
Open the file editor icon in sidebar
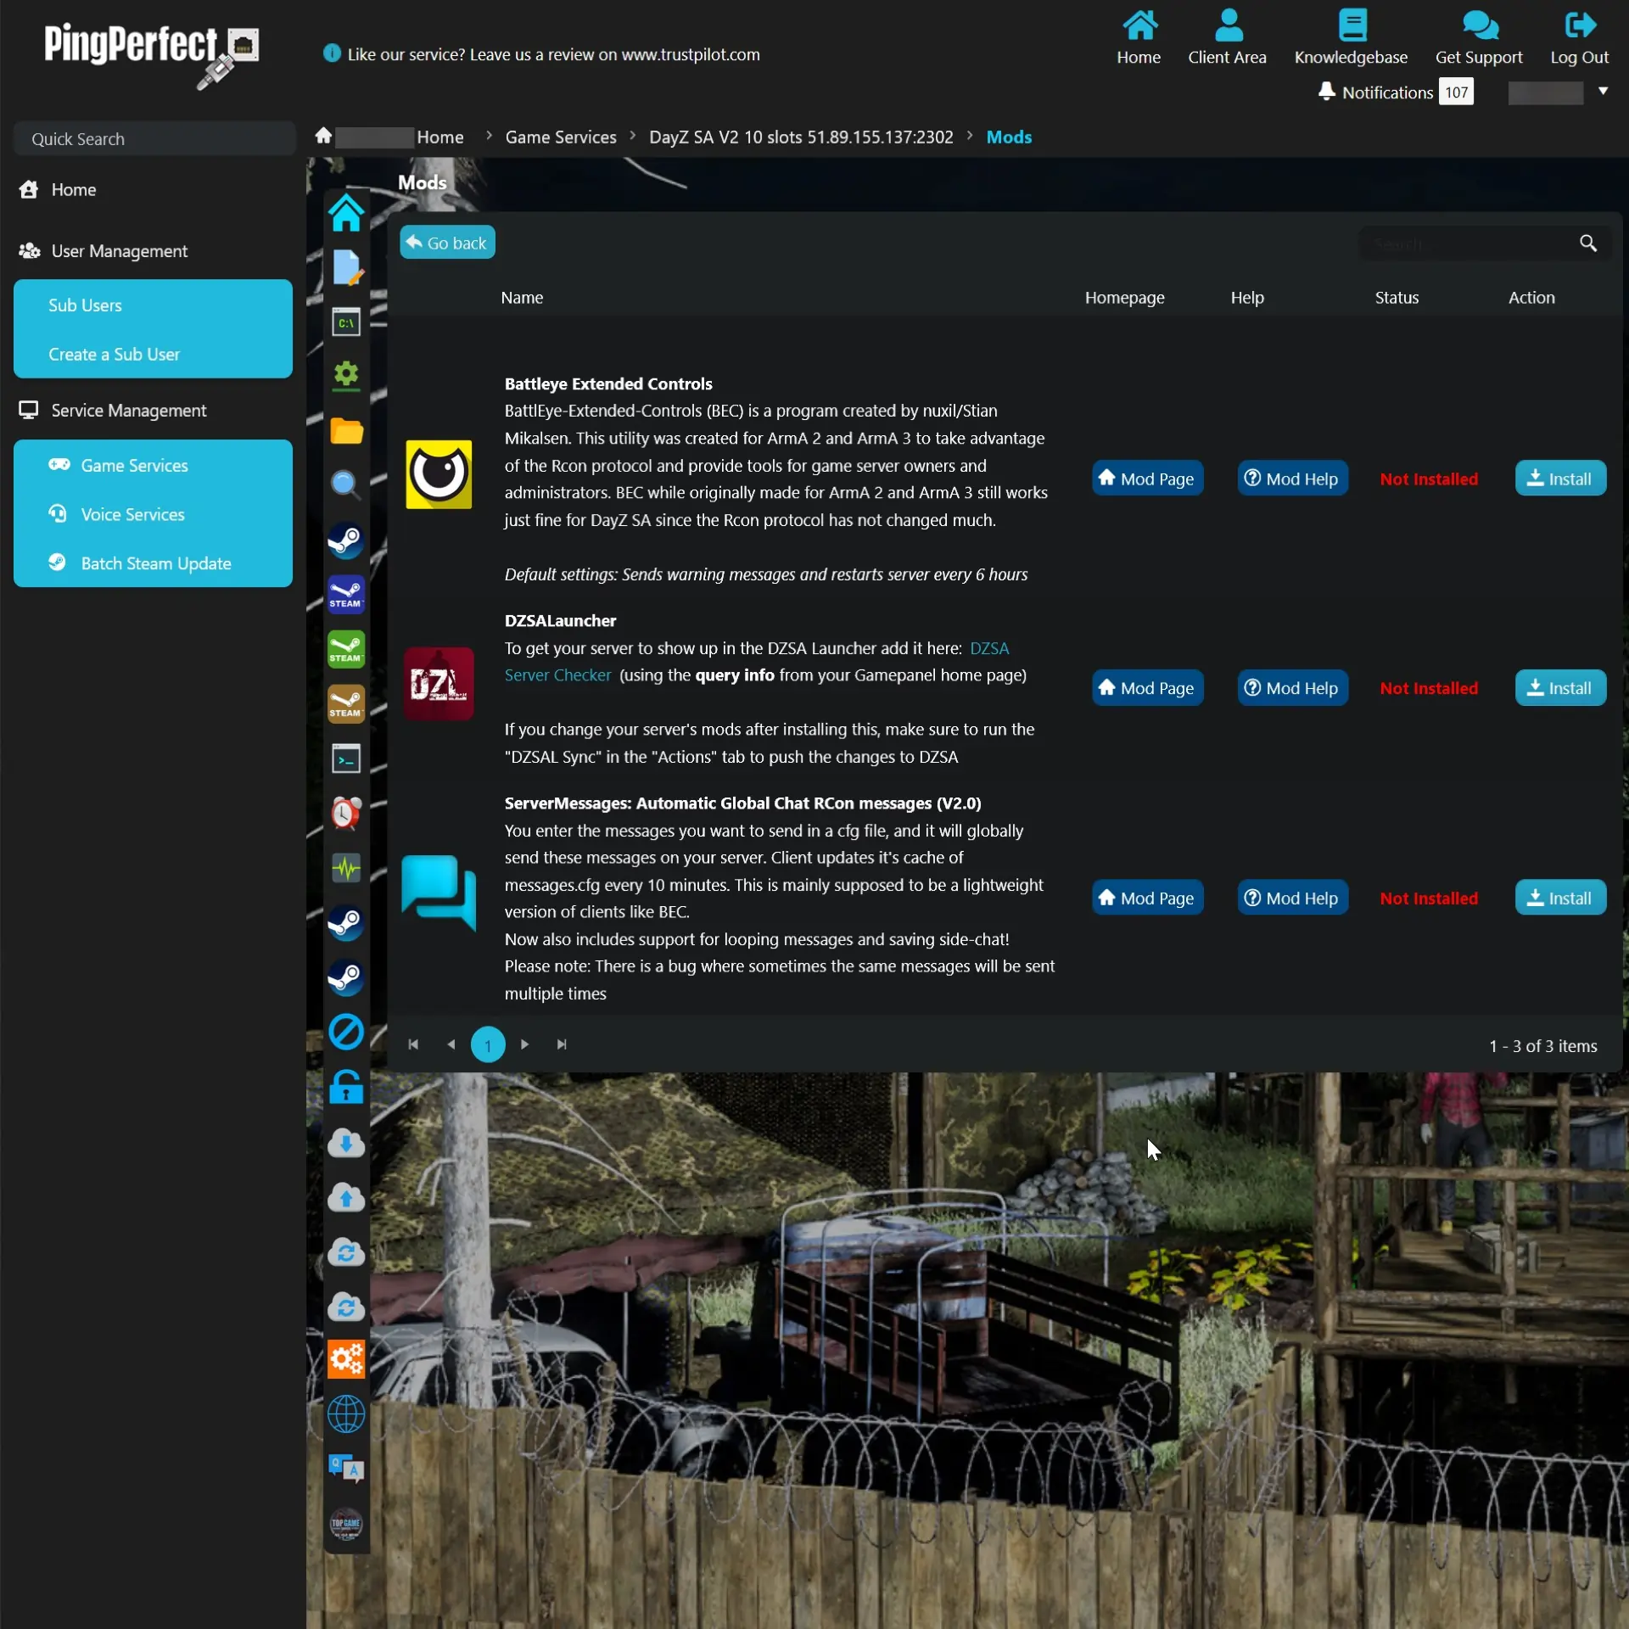tap(346, 268)
